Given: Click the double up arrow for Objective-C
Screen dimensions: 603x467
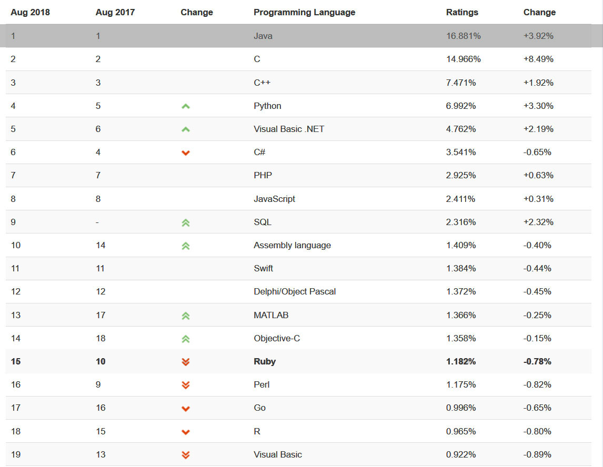Looking at the screenshot, I should click(185, 339).
